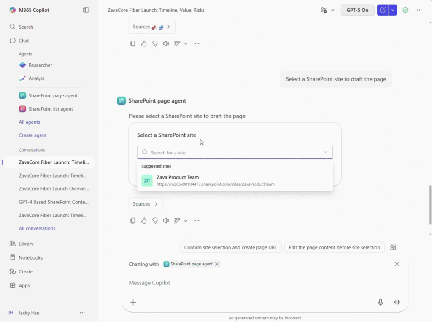Open the Researcher agent

[x=40, y=65]
